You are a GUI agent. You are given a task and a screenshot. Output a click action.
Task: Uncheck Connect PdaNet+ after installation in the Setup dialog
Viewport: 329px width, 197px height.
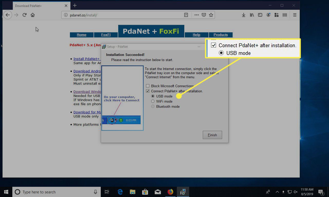(x=148, y=91)
